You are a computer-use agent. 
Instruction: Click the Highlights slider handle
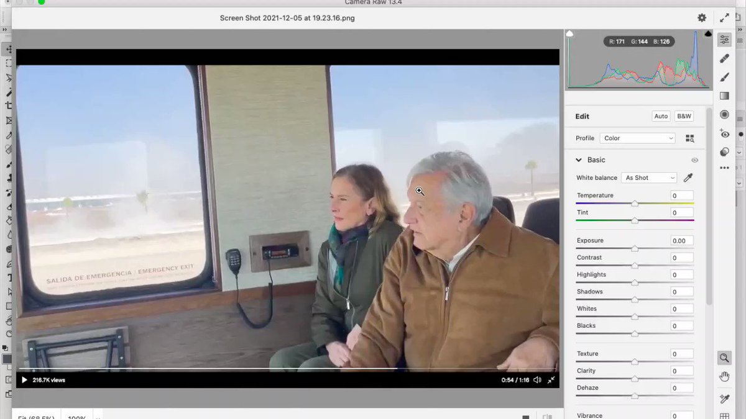[635, 282]
